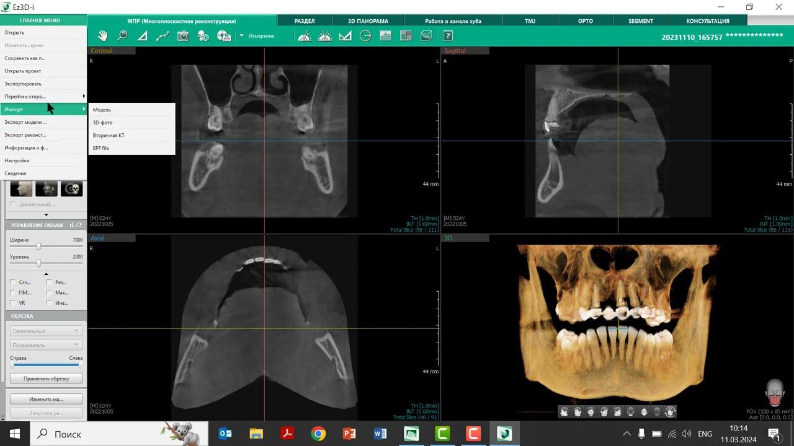The height and width of the screenshot is (446, 794).
Task: Open Google Chrome from the taskbar
Action: pyautogui.click(x=318, y=434)
